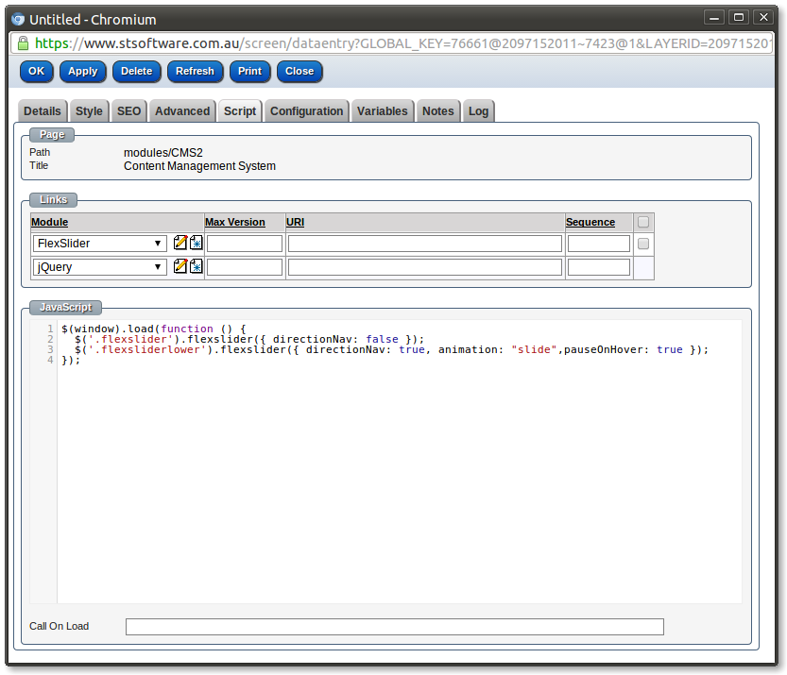Click the Print button
787x675 pixels.
coord(249,71)
